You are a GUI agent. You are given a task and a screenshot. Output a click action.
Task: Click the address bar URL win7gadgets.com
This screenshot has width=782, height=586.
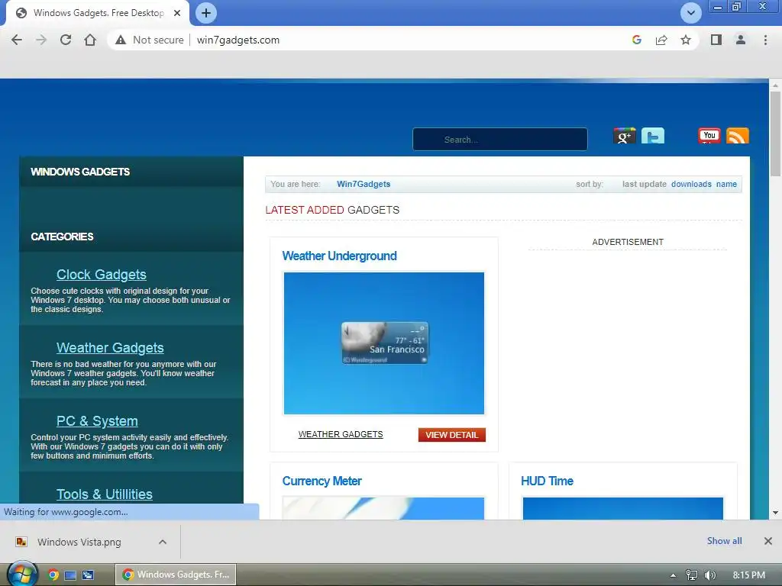pos(238,40)
